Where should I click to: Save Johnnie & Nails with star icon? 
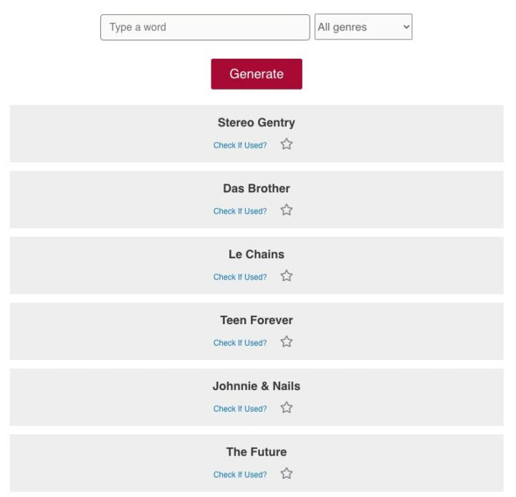tap(287, 408)
